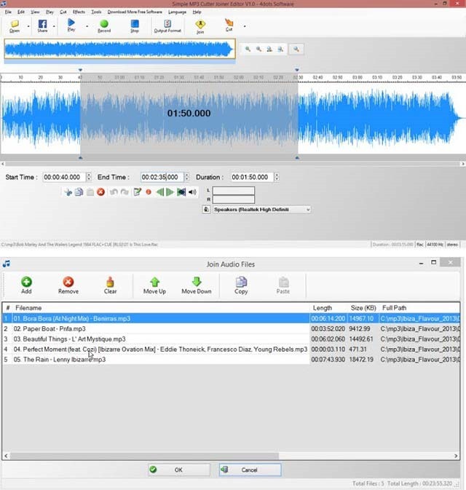This screenshot has height=490, width=466.
Task: Click the green play arrow in small toolbar
Action: pyautogui.click(x=170, y=192)
